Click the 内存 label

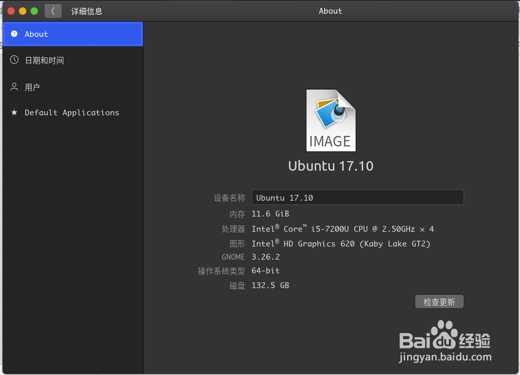[x=237, y=214]
